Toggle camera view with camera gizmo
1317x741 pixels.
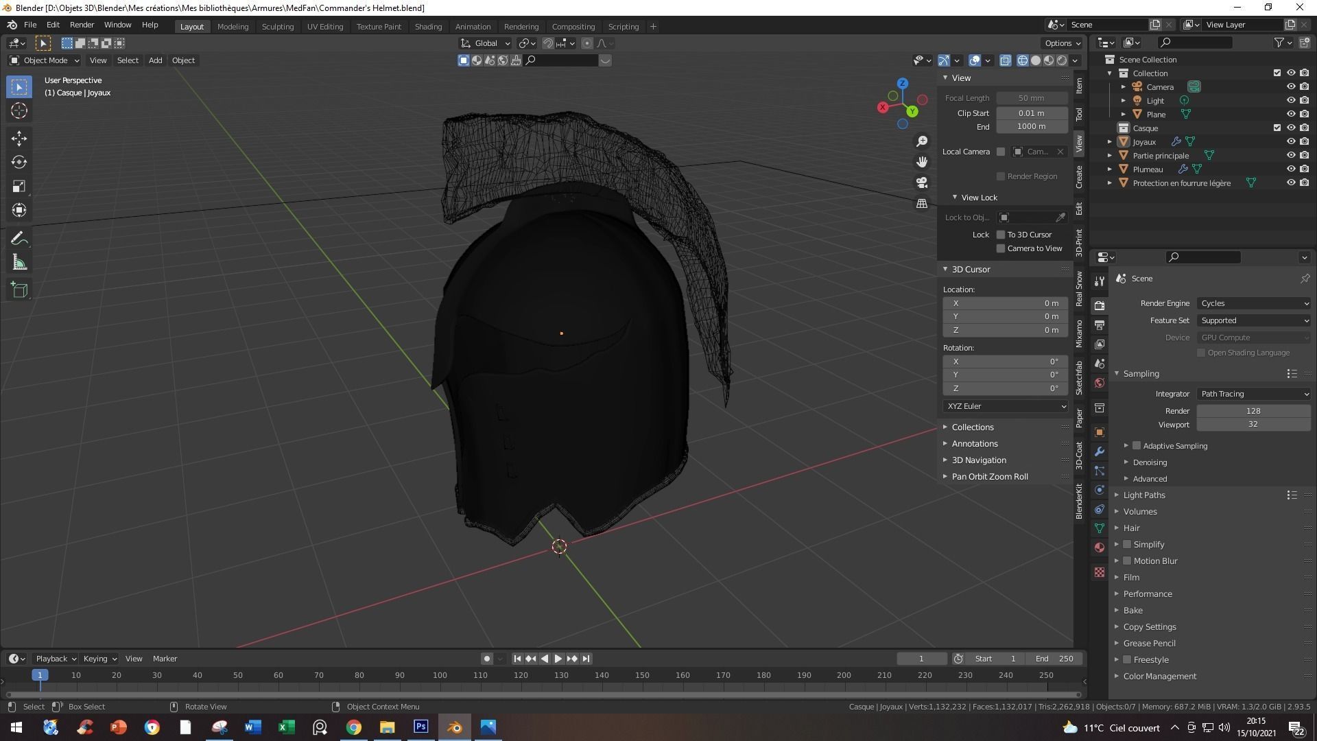coord(922,183)
